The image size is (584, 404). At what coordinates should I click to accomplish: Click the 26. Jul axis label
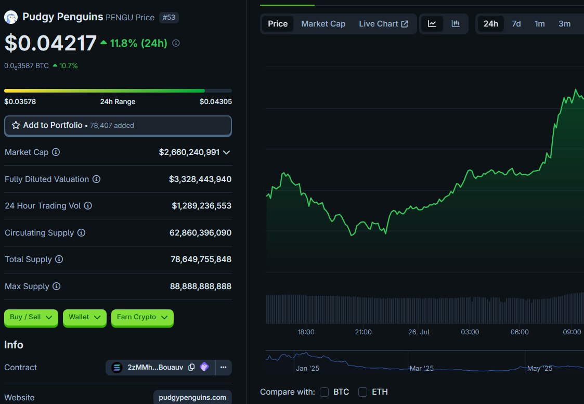tap(419, 332)
